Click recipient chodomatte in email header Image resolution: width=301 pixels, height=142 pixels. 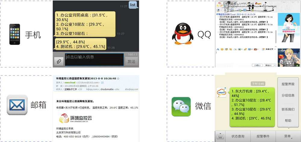click(107, 89)
